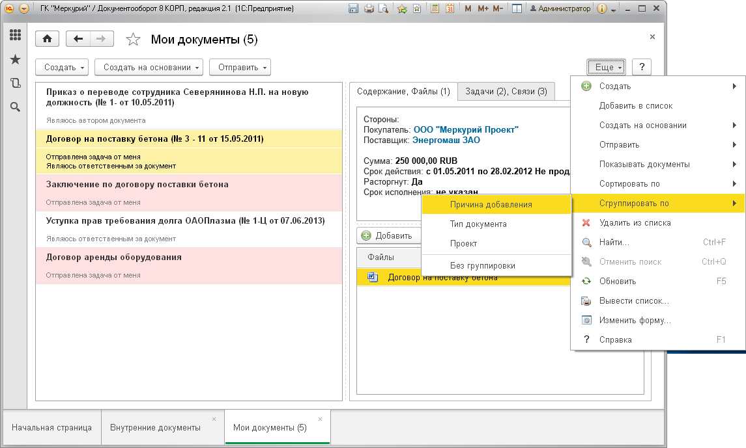Screen dimensions: 746x448
Task: Select Договор аренды оборудования list row
Action: 189,266
